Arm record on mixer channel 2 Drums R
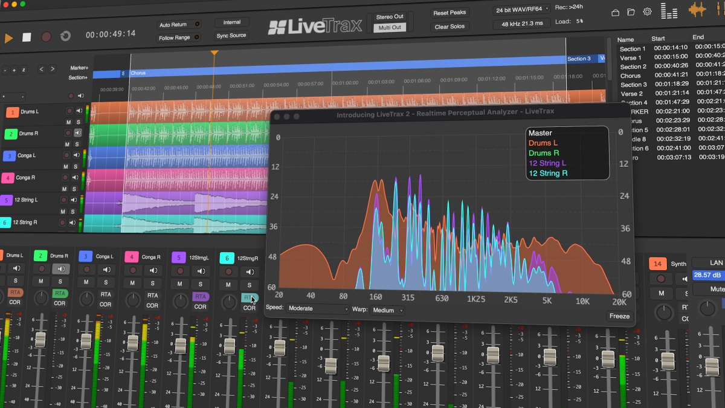 41,269
